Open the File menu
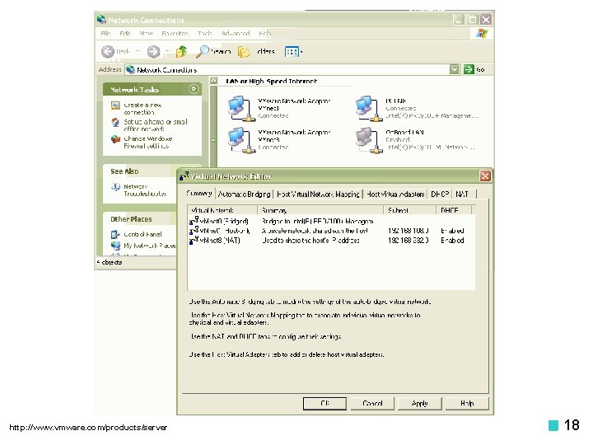The width and height of the screenshot is (593, 445). tap(105, 33)
